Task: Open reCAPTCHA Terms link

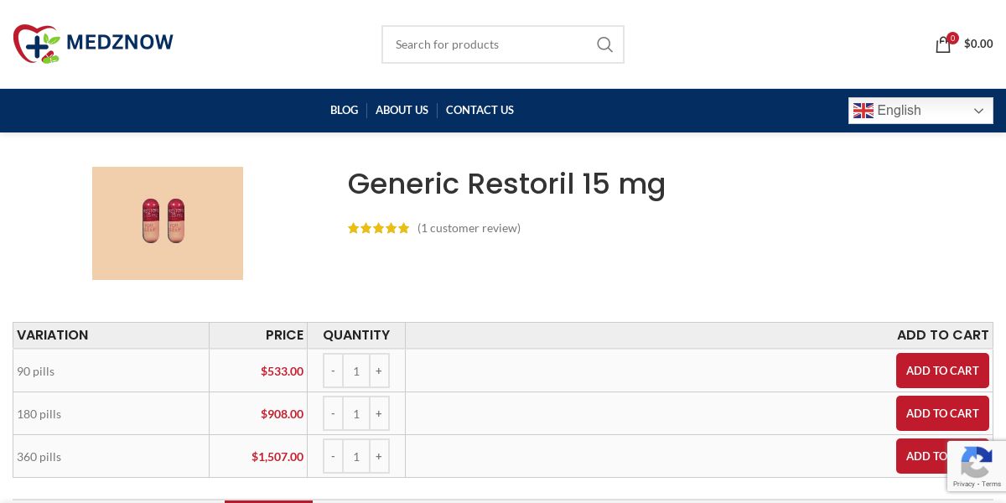Action: click(x=992, y=484)
